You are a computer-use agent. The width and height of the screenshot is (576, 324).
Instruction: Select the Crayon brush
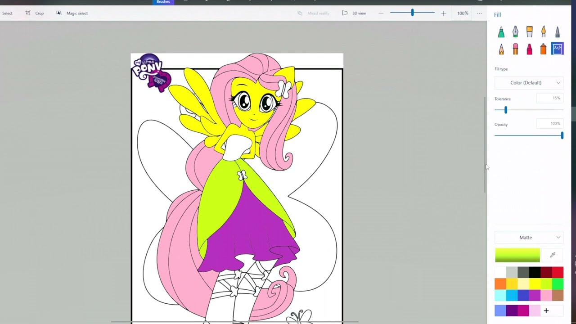click(x=530, y=49)
